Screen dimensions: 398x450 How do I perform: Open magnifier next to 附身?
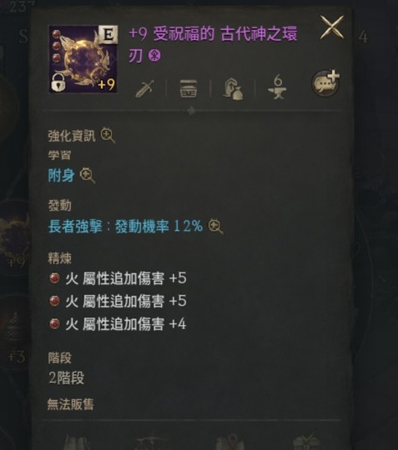coord(88,175)
